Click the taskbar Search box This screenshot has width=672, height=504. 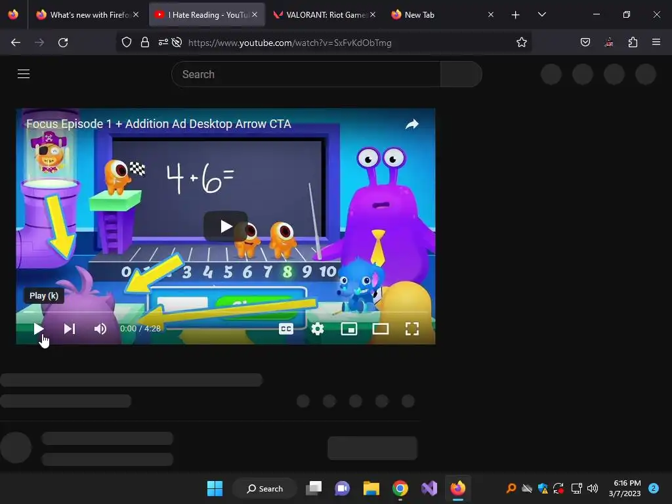tap(264, 488)
